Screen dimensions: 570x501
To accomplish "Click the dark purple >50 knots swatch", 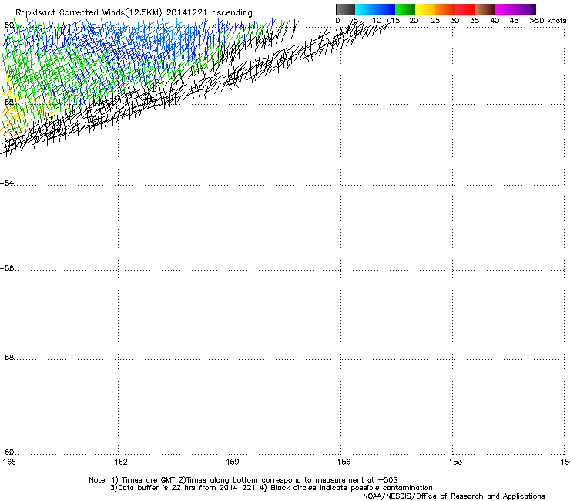I will [x=534, y=9].
